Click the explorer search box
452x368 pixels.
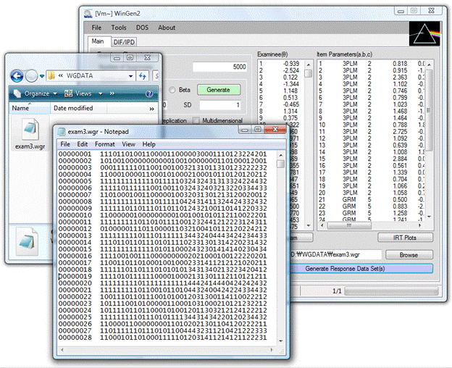(x=156, y=76)
